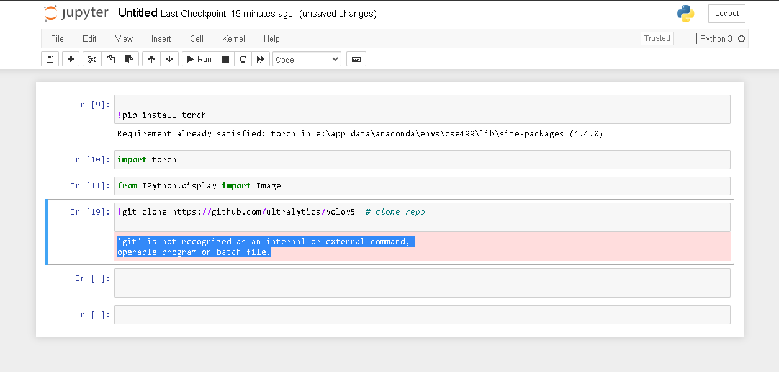Viewport: 779px width, 372px height.
Task: Click Untitled to rename the notebook
Action: click(138, 12)
